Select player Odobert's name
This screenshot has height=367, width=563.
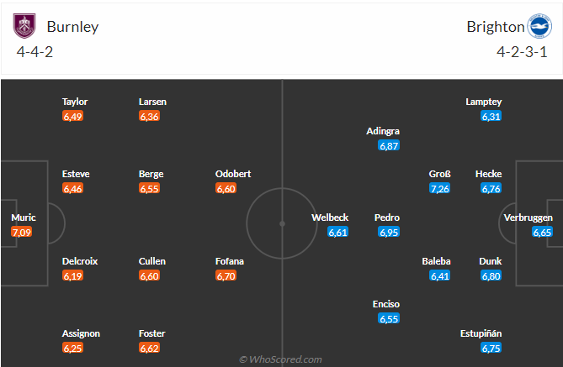click(233, 174)
